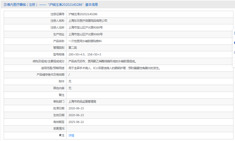Select the registrant name 上海东月医疗保健用品有限公司
Image resolution: width=235 pixels, height=141 pixels.
(88, 21)
